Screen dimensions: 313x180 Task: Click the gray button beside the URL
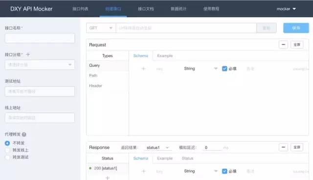click(x=267, y=28)
